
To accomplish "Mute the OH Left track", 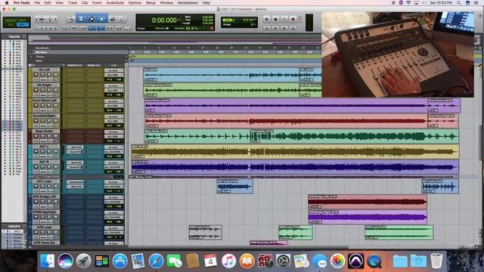I will [55, 75].
